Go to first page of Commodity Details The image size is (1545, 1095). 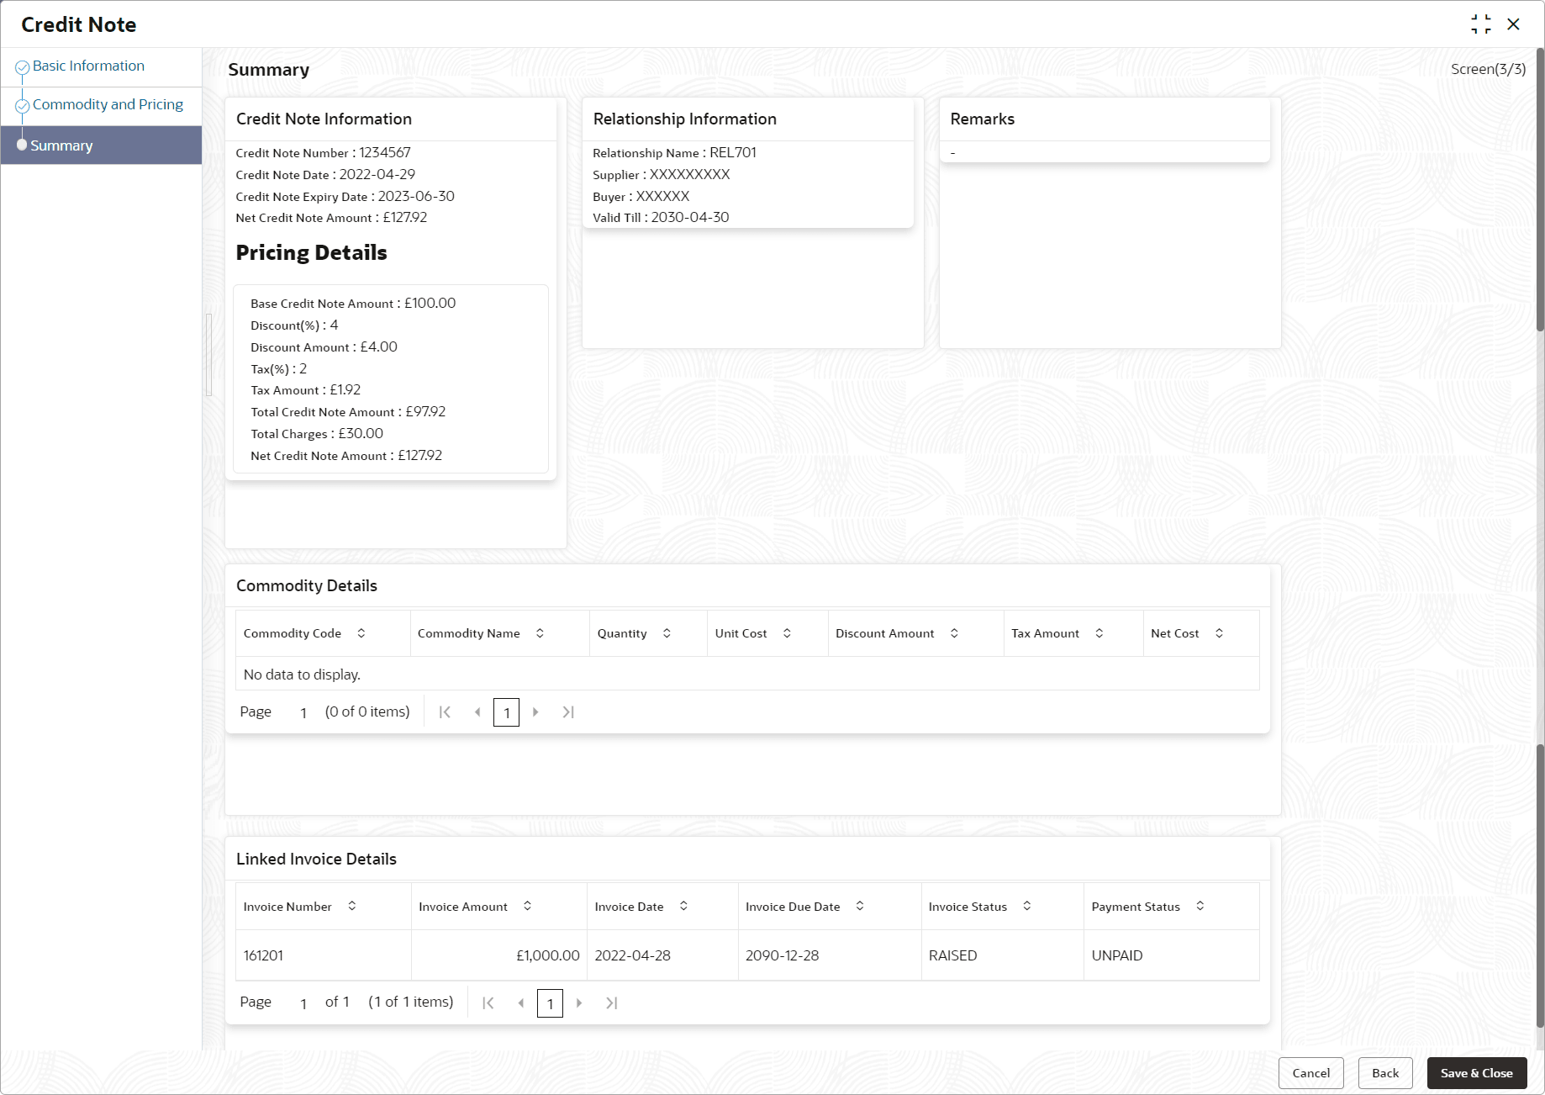pos(446,712)
